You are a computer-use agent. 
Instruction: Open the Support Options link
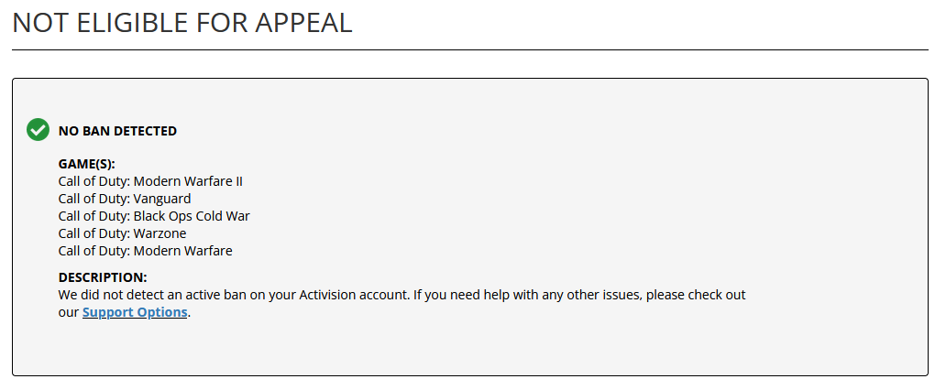(135, 312)
